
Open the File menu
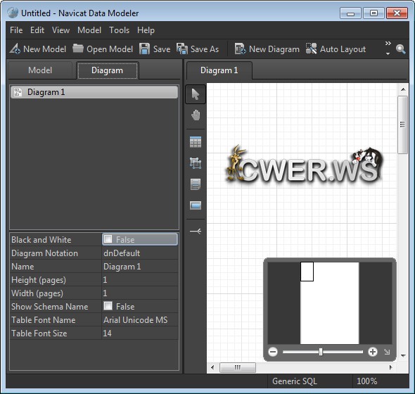[16, 30]
